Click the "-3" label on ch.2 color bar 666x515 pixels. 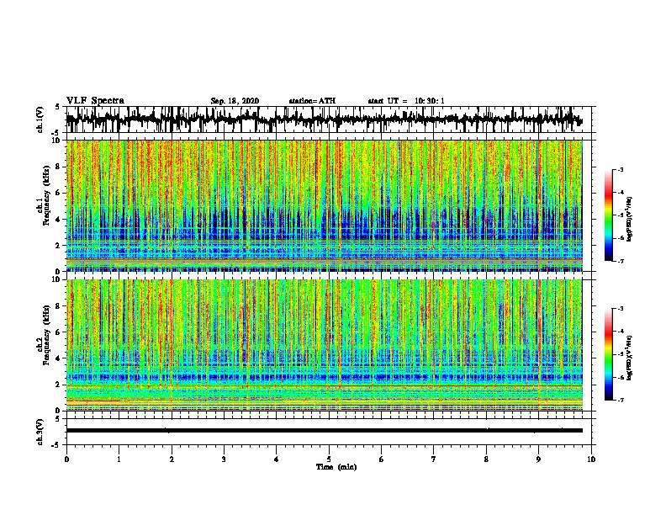click(621, 309)
